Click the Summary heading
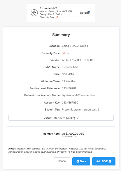Viewport: 121px width, 171px height. click(61, 35)
